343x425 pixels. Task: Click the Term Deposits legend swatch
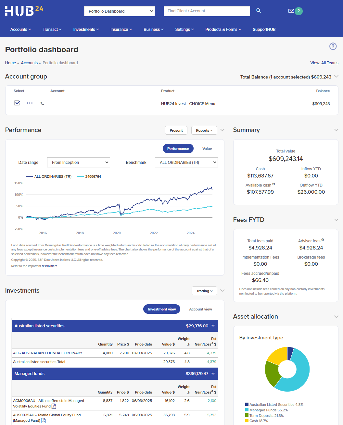247,416
